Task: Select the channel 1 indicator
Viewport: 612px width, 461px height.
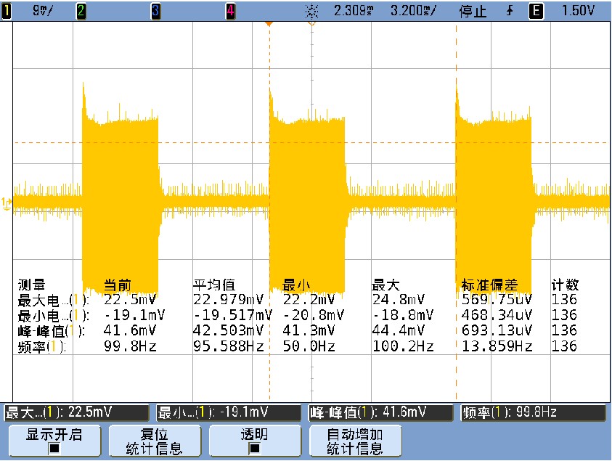Action: [7, 11]
